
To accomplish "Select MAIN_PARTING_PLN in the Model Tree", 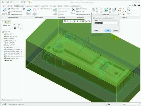I will click(11, 36).
